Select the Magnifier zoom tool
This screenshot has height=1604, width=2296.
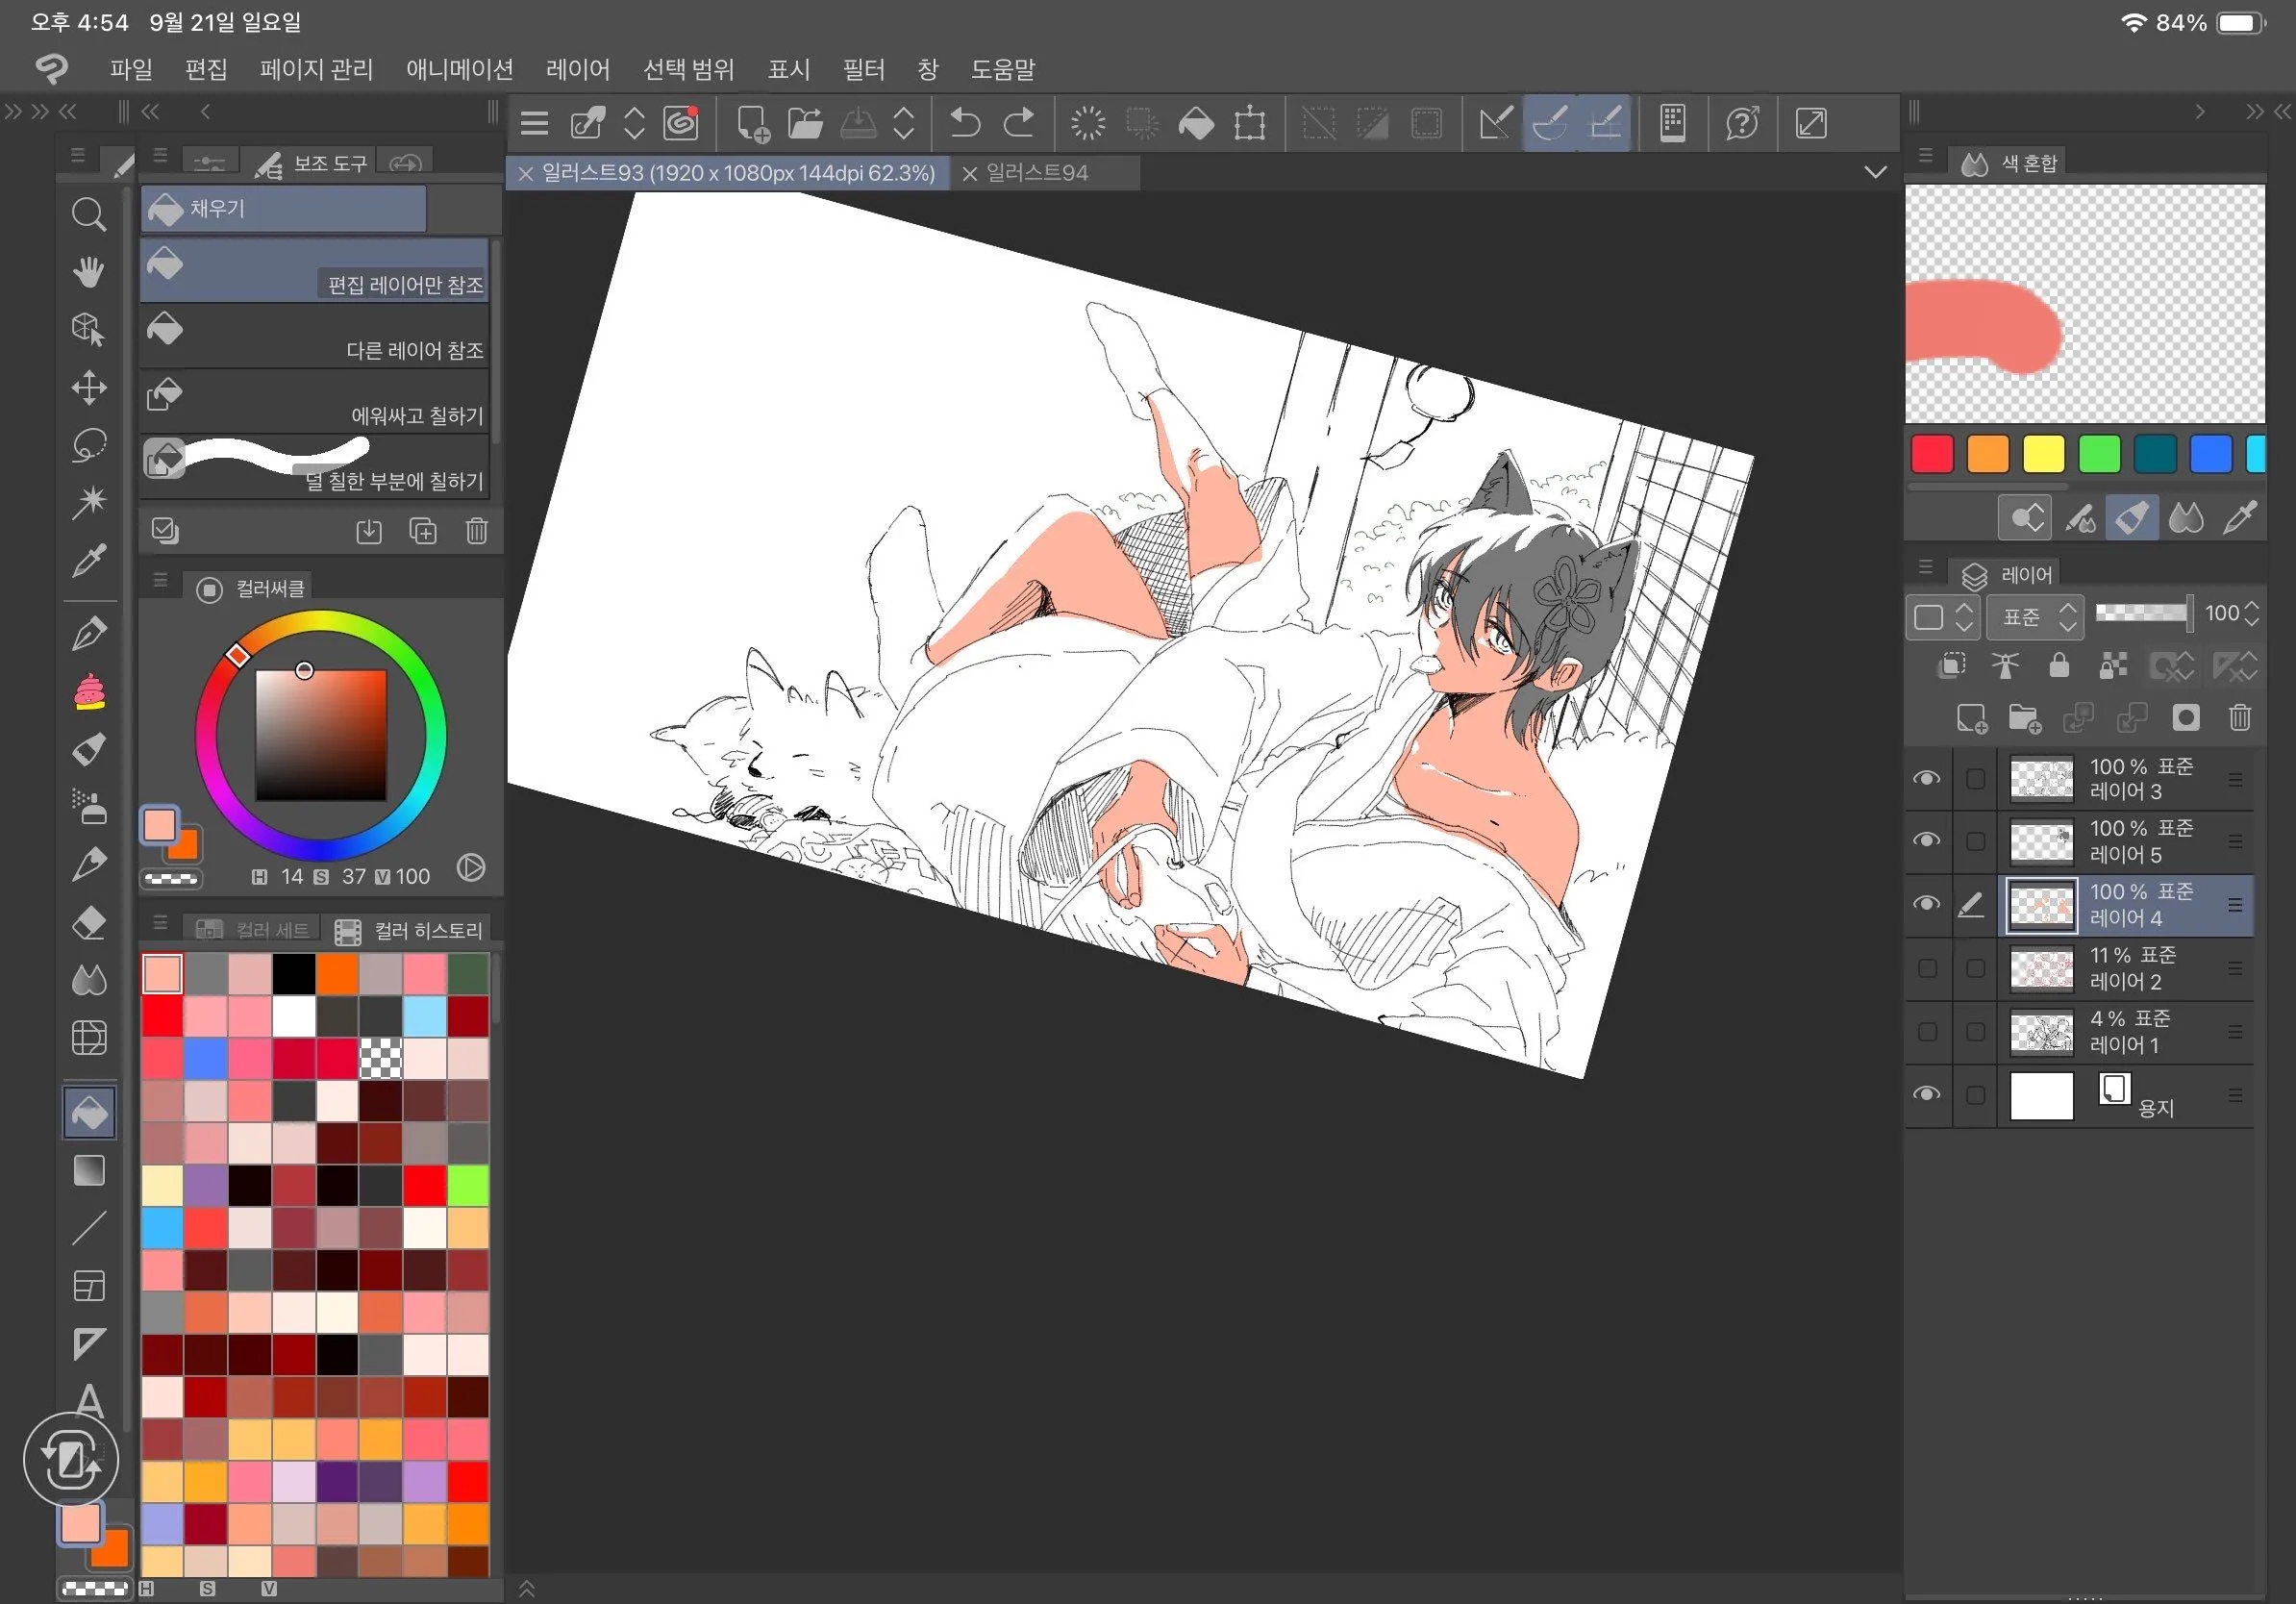coord(88,214)
